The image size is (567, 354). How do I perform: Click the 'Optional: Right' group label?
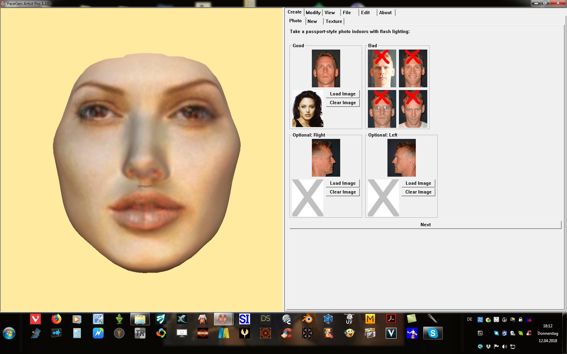[309, 135]
